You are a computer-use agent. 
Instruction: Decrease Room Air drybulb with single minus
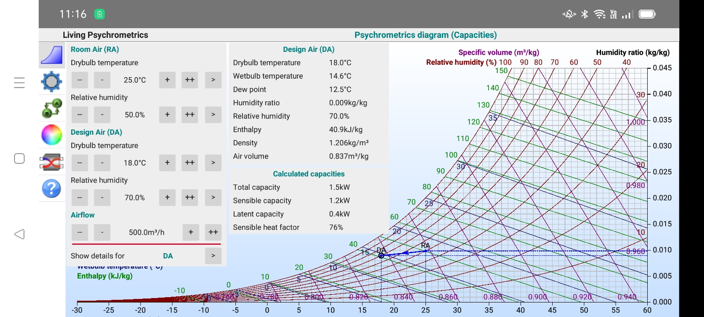tap(102, 80)
